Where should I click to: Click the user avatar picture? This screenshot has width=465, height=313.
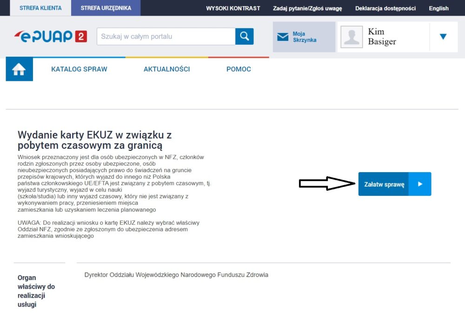tap(352, 37)
